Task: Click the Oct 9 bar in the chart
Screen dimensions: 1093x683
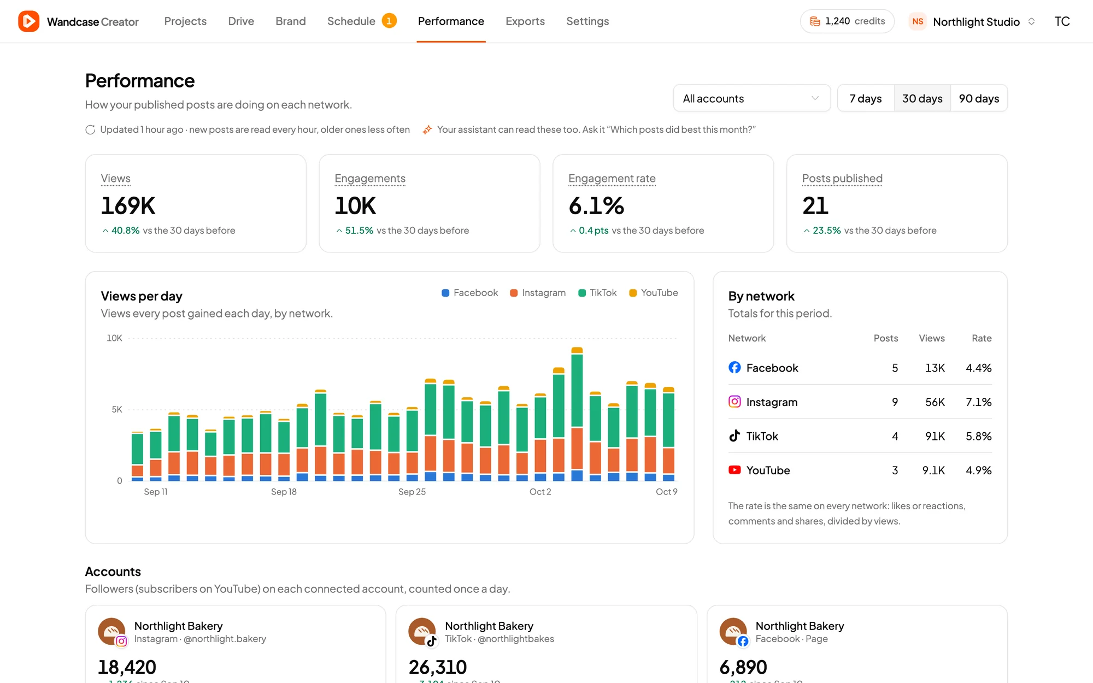Action: coord(668,434)
